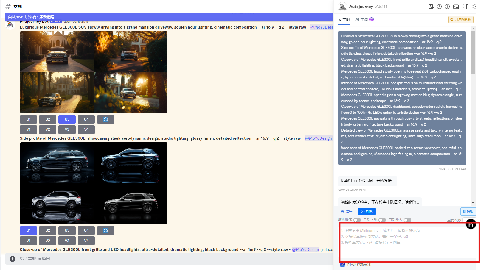Click the 初始化发送检查 log message

[380, 202]
